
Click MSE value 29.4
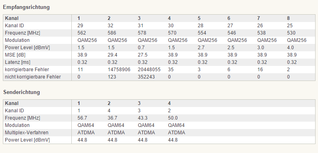coord(113,55)
